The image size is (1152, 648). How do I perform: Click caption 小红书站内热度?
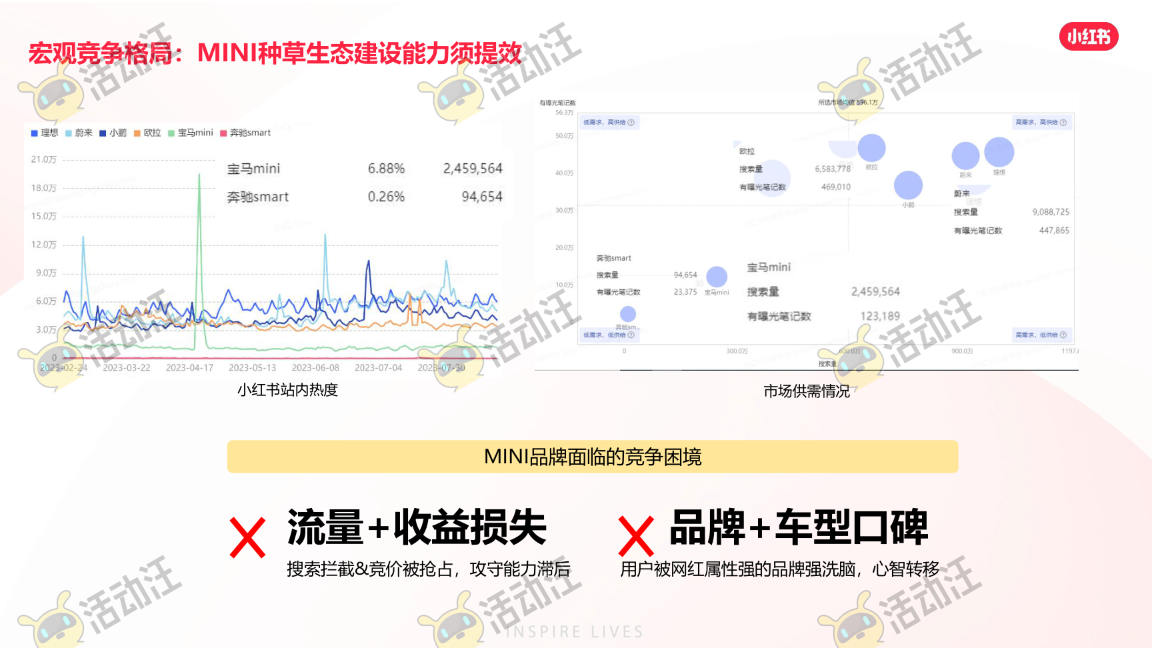coord(288,390)
